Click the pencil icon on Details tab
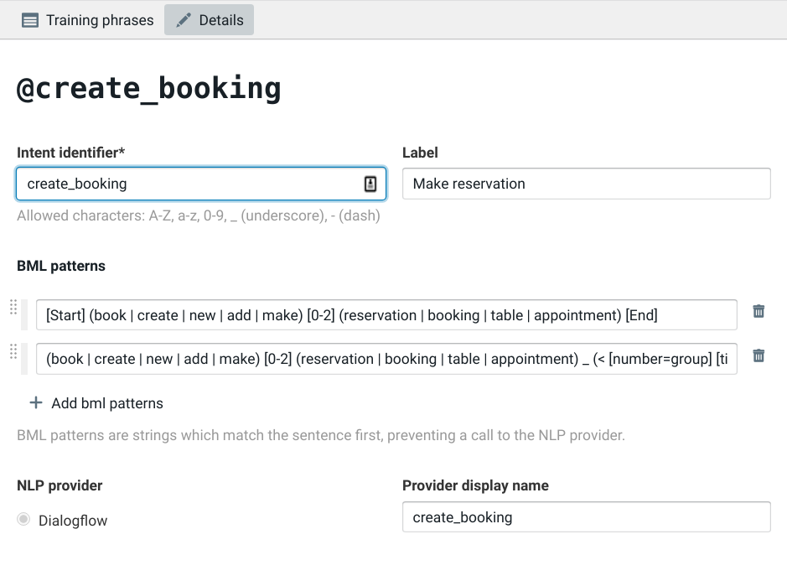Image resolution: width=787 pixels, height=581 pixels. 184,20
